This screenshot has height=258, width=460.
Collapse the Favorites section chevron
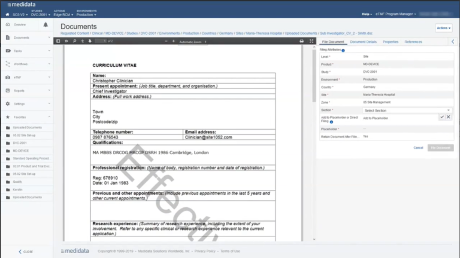(x=49, y=117)
